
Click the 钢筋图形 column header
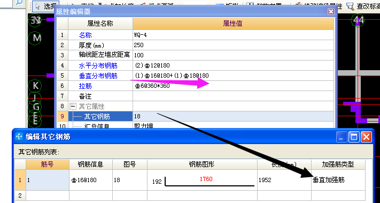point(202,164)
